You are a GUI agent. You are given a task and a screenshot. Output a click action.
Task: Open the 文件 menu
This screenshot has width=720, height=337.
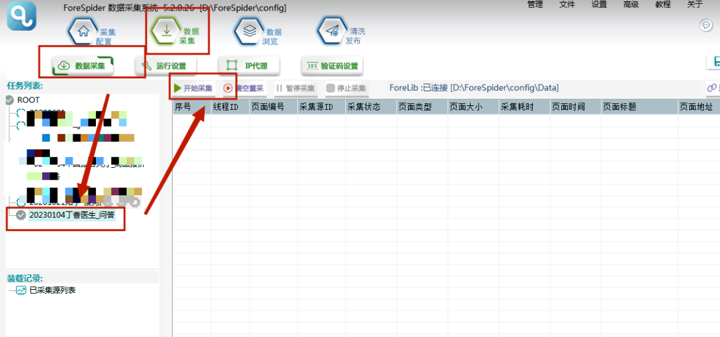click(x=567, y=5)
